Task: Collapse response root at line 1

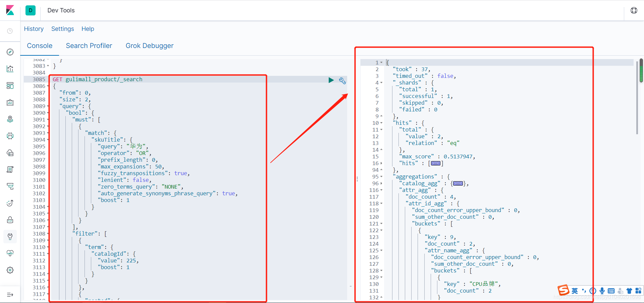Action: (x=381, y=63)
